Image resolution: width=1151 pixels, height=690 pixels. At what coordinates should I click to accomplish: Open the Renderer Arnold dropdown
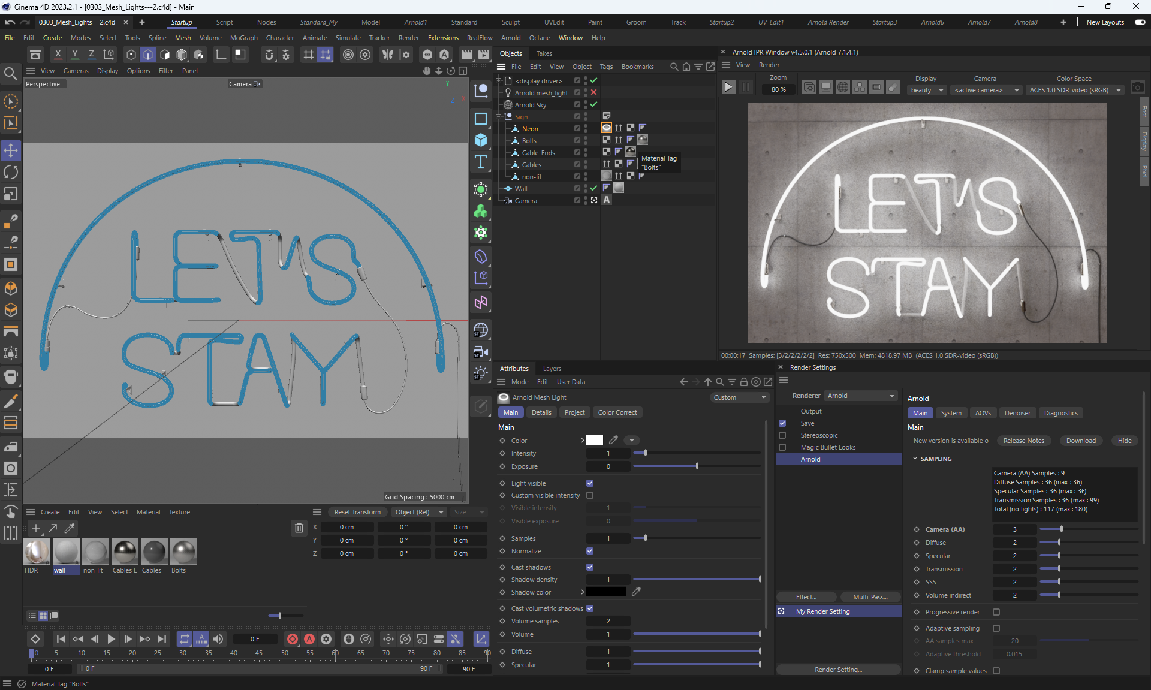click(860, 396)
